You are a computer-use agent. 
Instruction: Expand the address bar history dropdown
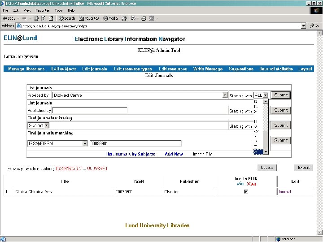303,26
